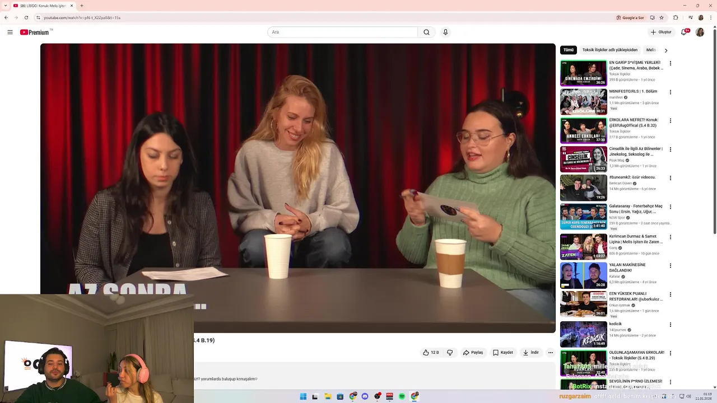
Task: Open Chrome profile avatar in browser toolbar
Action: click(700, 17)
